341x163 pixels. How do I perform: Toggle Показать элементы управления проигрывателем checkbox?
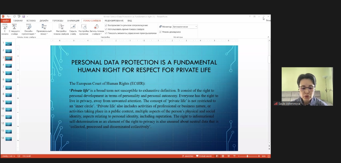click(x=106, y=33)
